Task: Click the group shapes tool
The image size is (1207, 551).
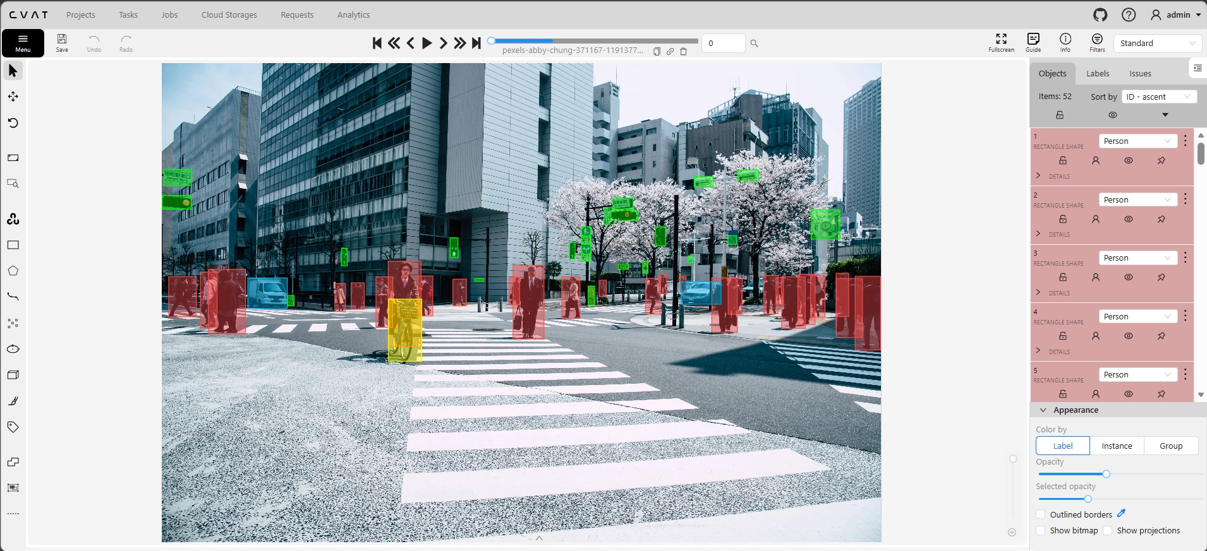Action: 13,488
